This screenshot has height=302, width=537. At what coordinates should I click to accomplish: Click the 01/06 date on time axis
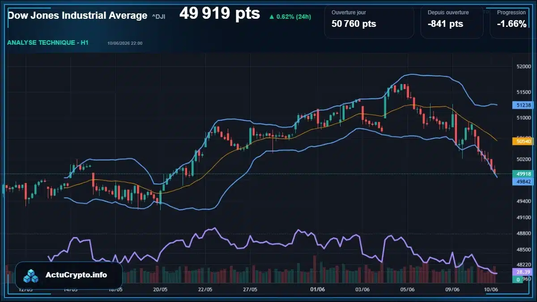tap(317, 289)
